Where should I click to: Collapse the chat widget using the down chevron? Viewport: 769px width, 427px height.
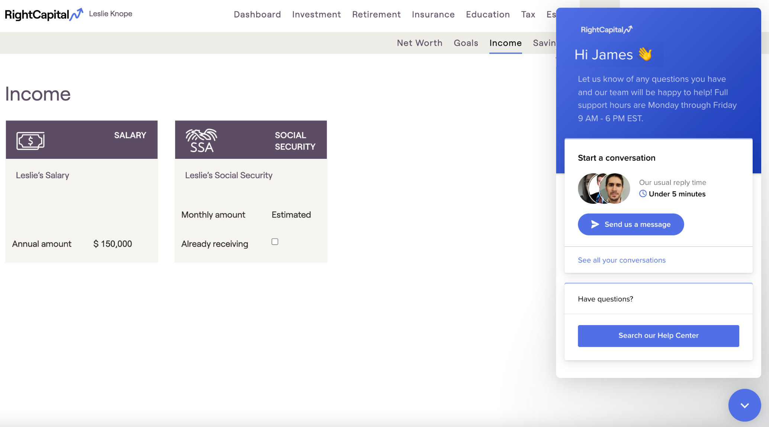[744, 405]
